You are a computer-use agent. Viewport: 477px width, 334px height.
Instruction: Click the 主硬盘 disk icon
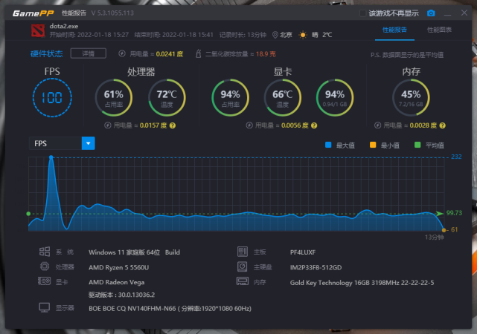243,266
